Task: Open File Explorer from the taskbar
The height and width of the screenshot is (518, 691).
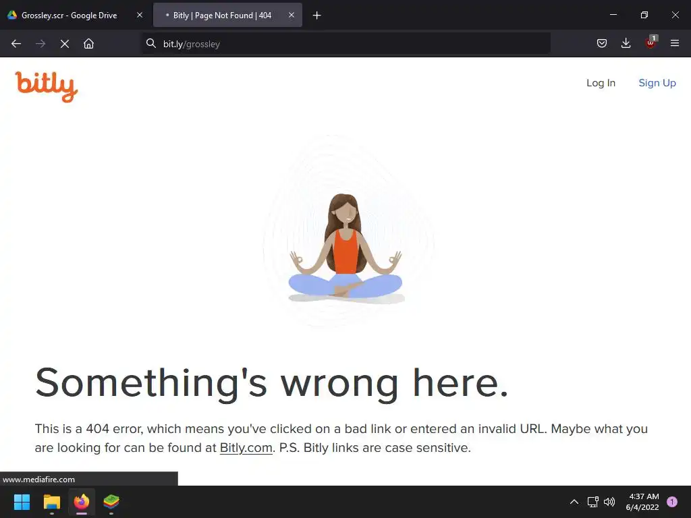Action: point(51,502)
